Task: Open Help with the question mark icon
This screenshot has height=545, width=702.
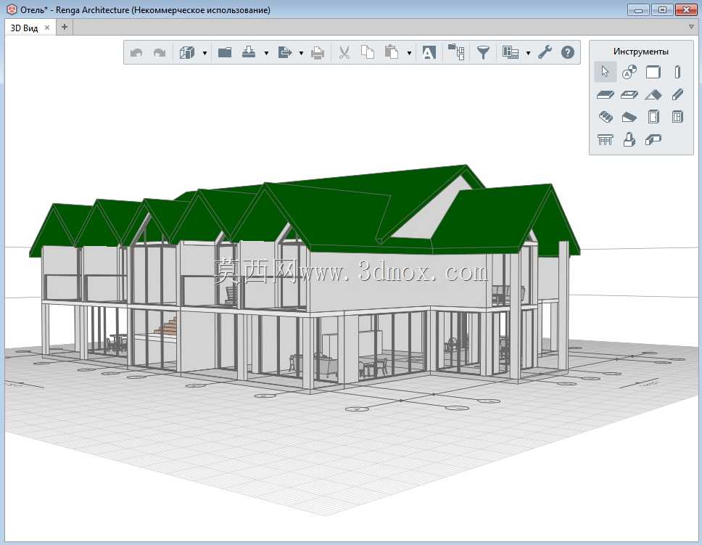Action: coord(568,52)
